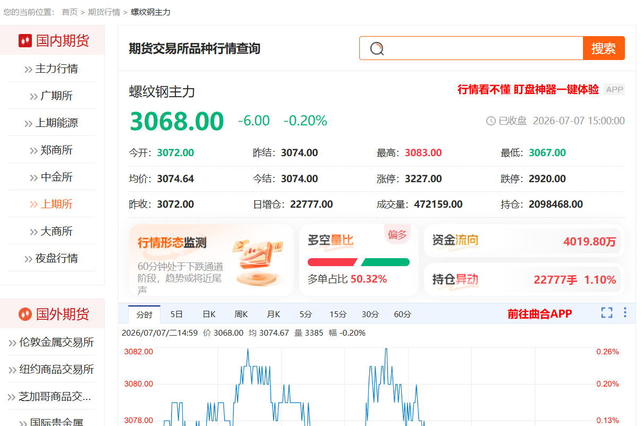
Task: Click the 4019.80万 fund flow value
Action: tap(589, 242)
